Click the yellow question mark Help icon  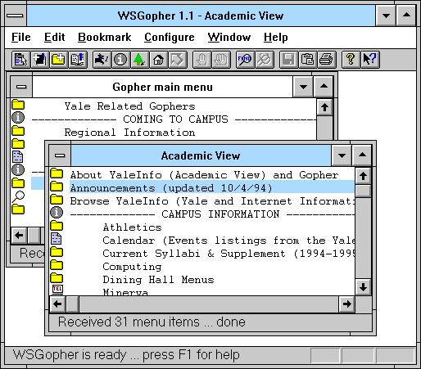351,59
